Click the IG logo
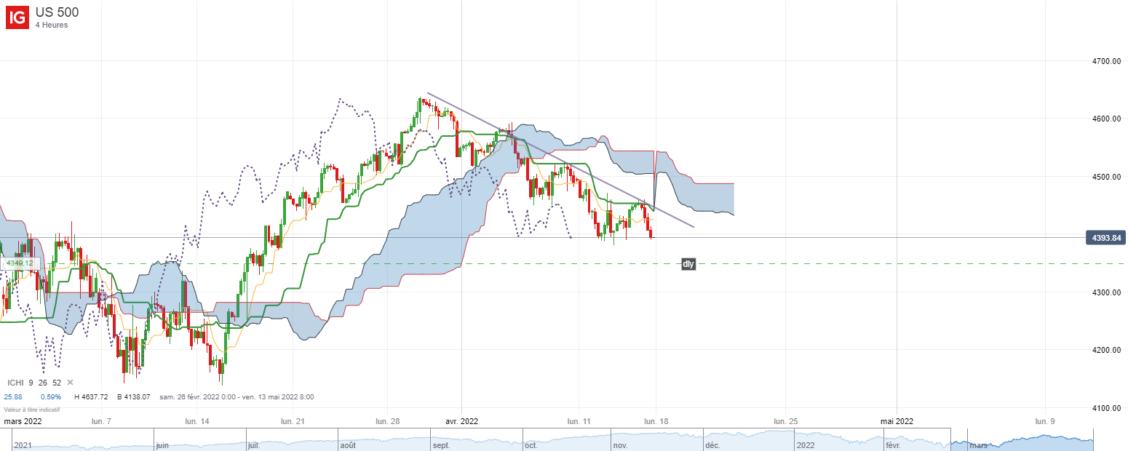This screenshot has width=1128, height=451. coord(17,16)
